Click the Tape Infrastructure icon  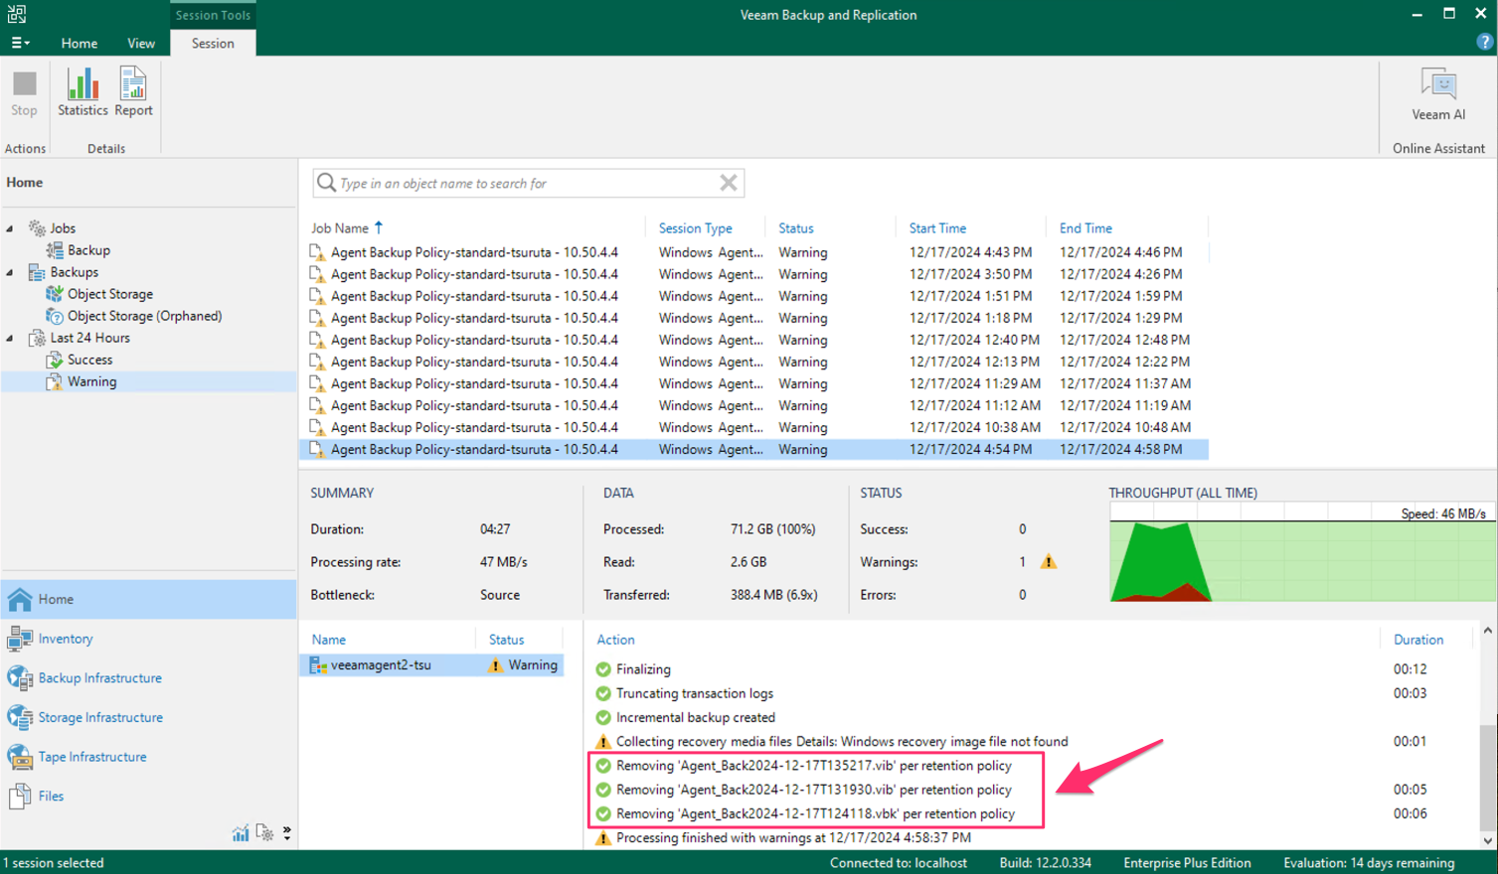(x=20, y=757)
